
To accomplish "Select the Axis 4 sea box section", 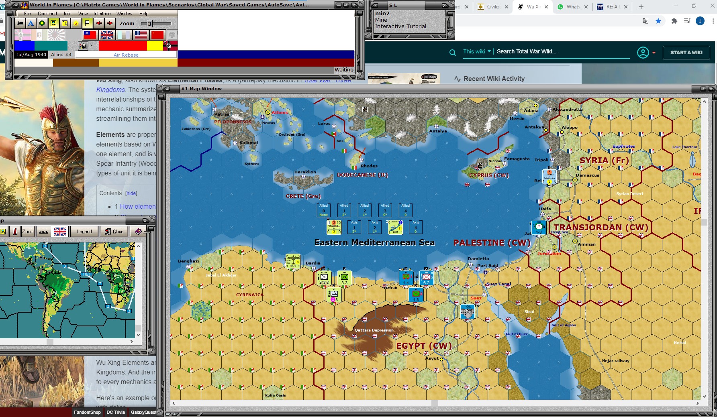I will (416, 227).
